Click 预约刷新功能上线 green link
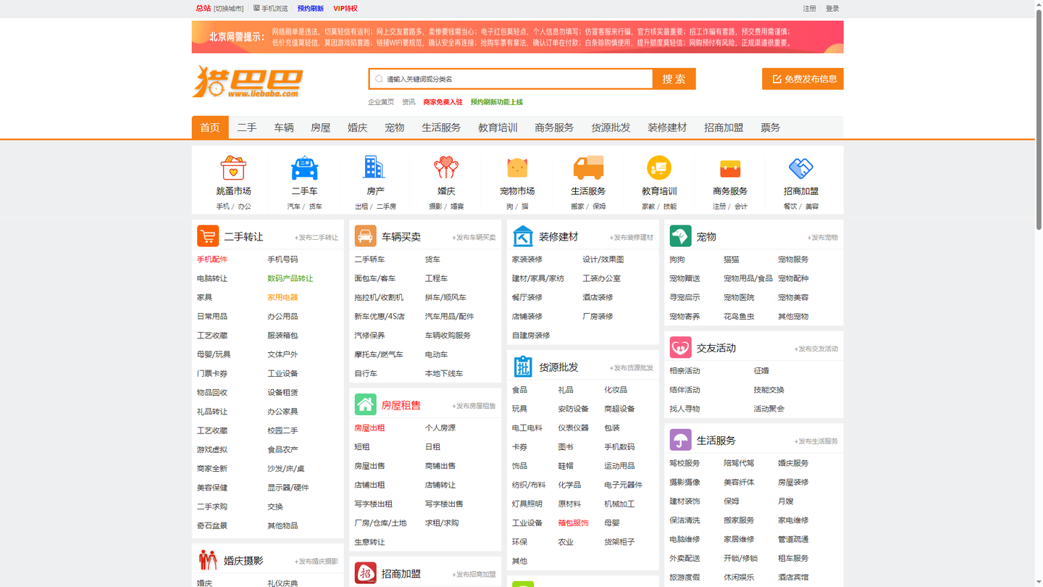Screen dimensions: 1043x587 496,102
